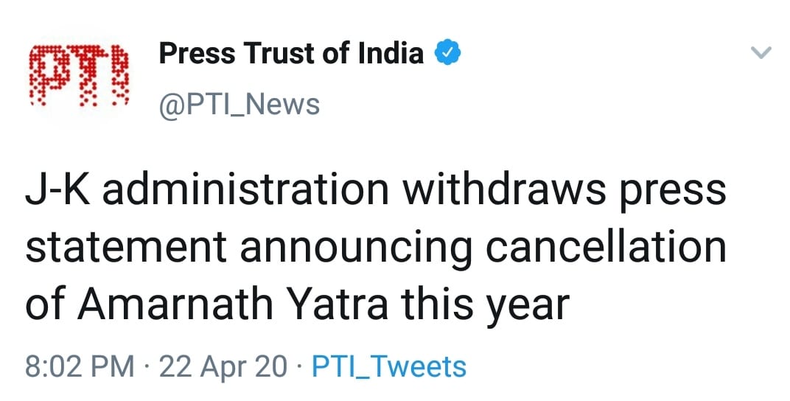This screenshot has width=790, height=401.
Task: Click the PTI profile avatar logo
Action: (x=80, y=76)
